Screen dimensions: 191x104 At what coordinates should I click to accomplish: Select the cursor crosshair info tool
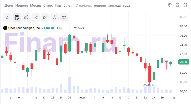(x=17, y=17)
